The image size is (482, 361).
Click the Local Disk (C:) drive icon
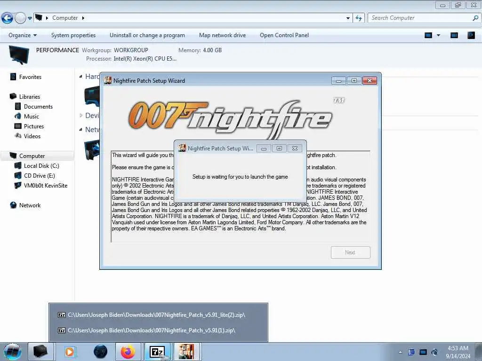(x=18, y=166)
